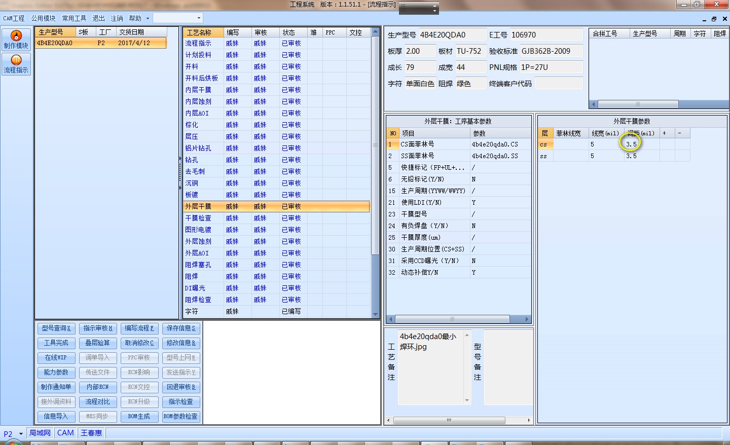Viewport: 730px width, 445px height.
Task: Click the process list scrollbar down arrow
Action: point(376,314)
